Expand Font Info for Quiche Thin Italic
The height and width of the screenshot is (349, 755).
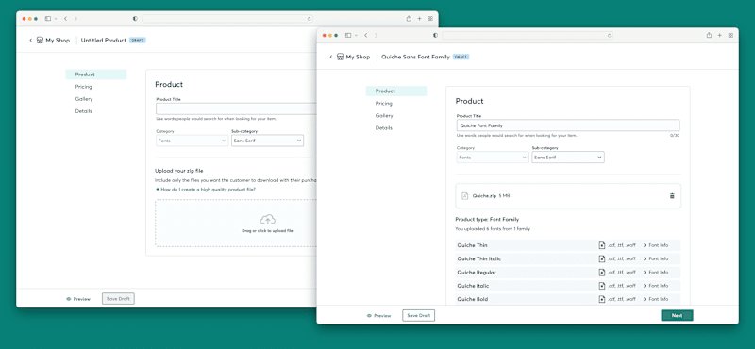pyautogui.click(x=656, y=259)
